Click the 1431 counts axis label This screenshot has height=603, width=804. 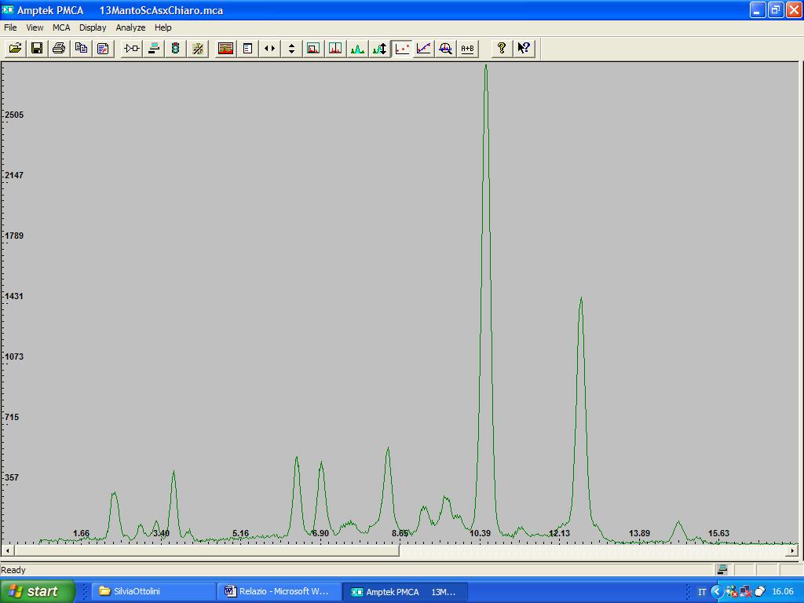pyautogui.click(x=14, y=296)
